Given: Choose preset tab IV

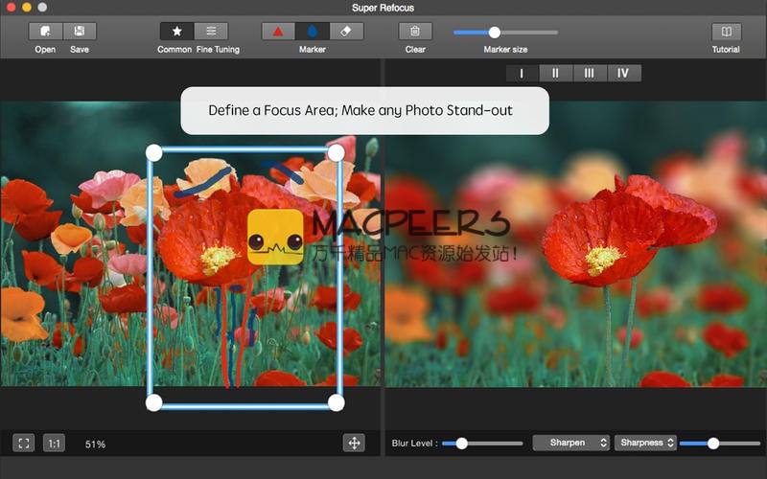Looking at the screenshot, I should click(x=624, y=73).
